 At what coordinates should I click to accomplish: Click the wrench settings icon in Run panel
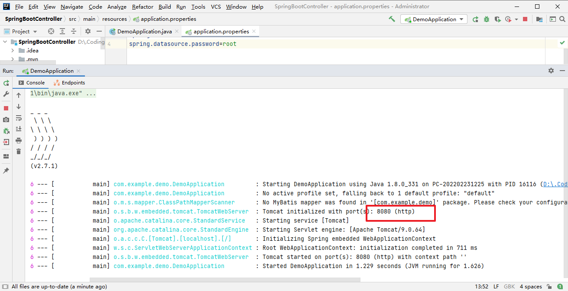click(6, 94)
